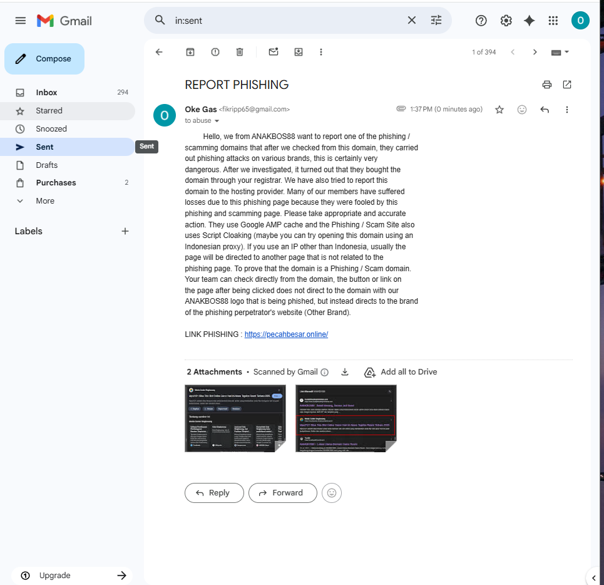Screen dimensions: 604x585
Task: Show the side panel chevron
Action: (593, 577)
